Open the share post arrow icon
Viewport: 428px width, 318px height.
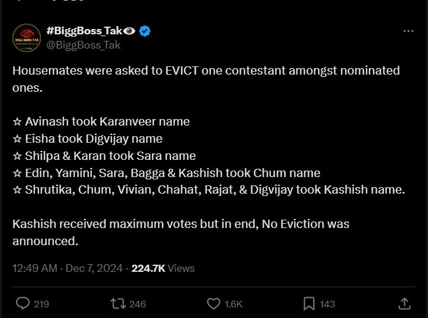(x=405, y=304)
